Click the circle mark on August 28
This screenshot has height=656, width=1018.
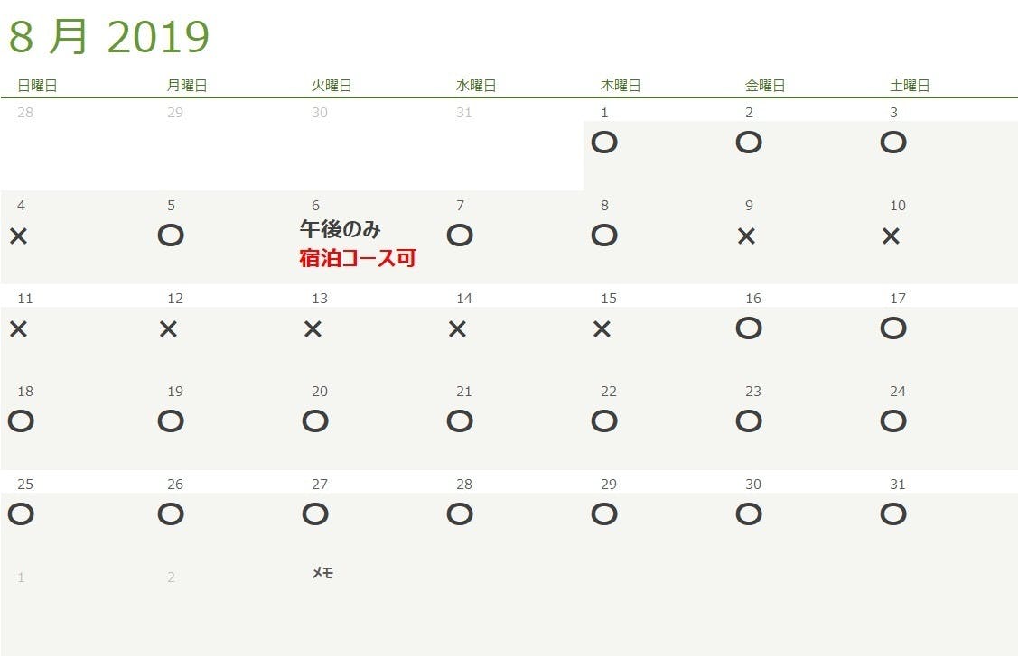[460, 514]
